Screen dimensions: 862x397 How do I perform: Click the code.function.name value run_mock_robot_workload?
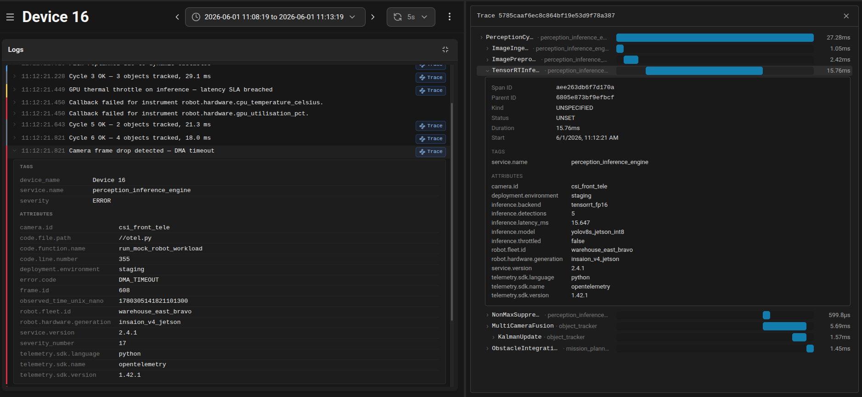160,249
